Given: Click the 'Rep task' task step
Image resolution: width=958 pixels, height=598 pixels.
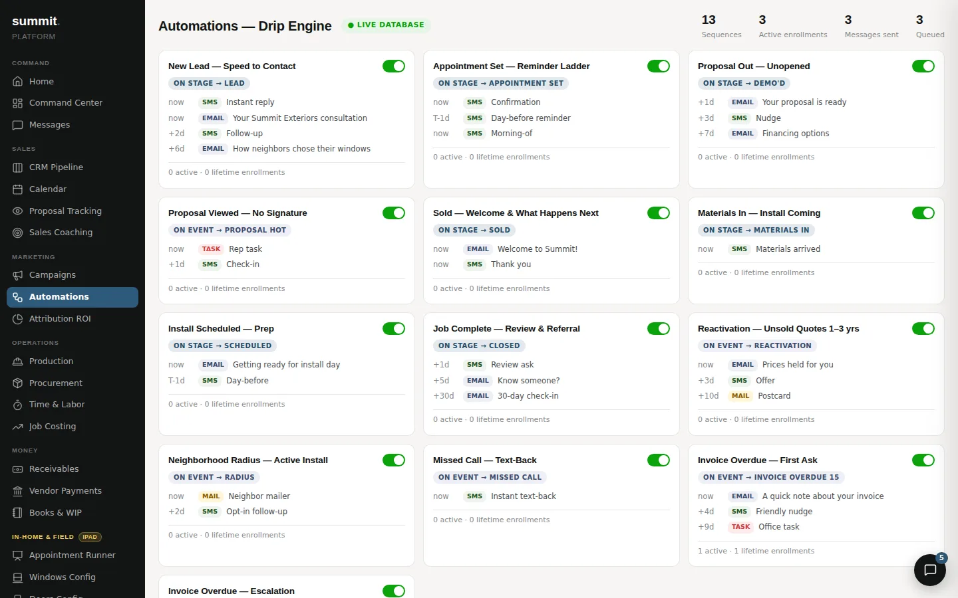Looking at the screenshot, I should tap(286, 249).
